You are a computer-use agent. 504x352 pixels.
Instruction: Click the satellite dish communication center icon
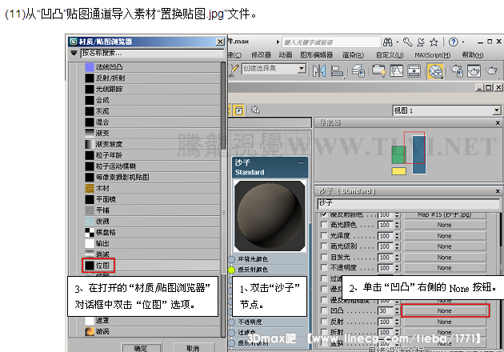click(x=421, y=42)
